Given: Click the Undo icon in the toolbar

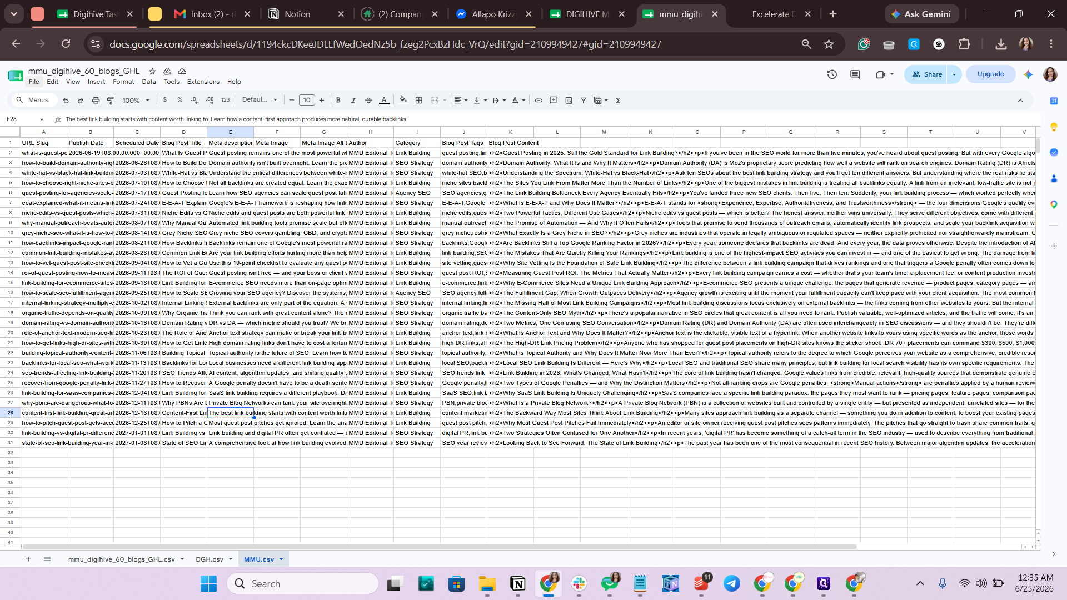Looking at the screenshot, I should [x=66, y=101].
